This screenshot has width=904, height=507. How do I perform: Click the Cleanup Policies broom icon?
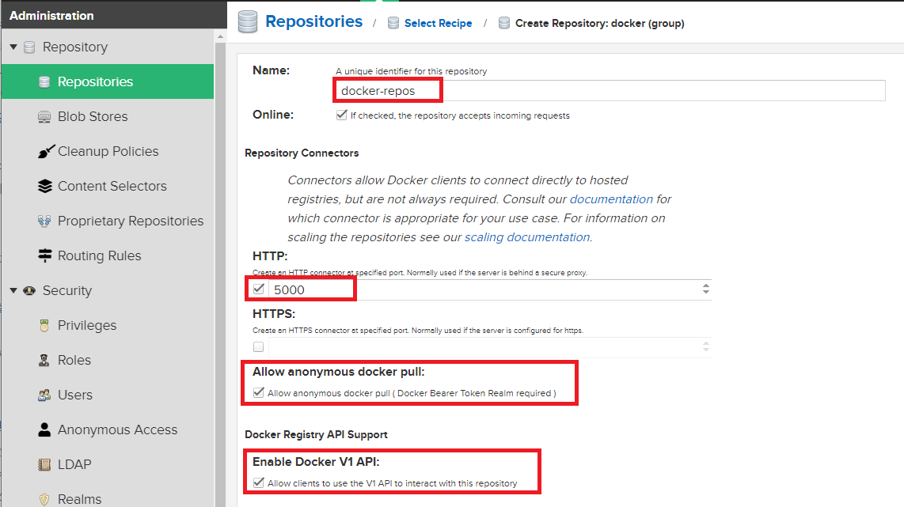(46, 151)
